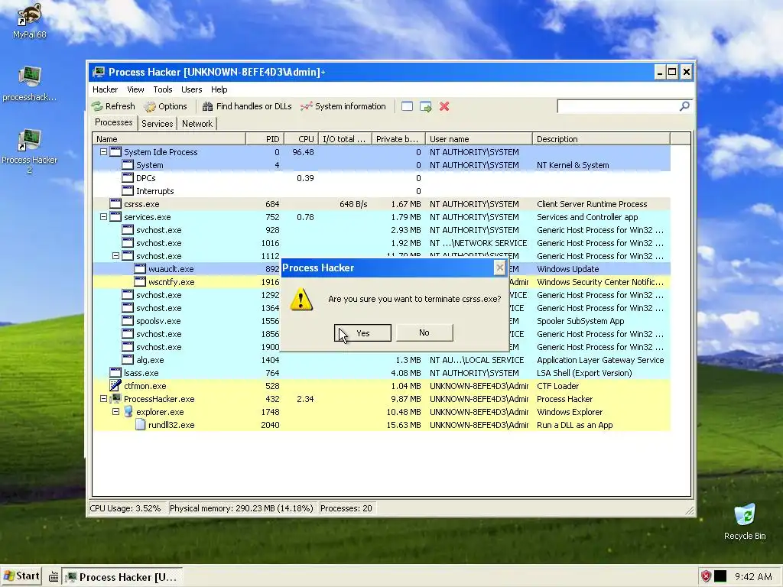Collapse the System Idle Process tree
This screenshot has height=587, width=783.
(103, 152)
